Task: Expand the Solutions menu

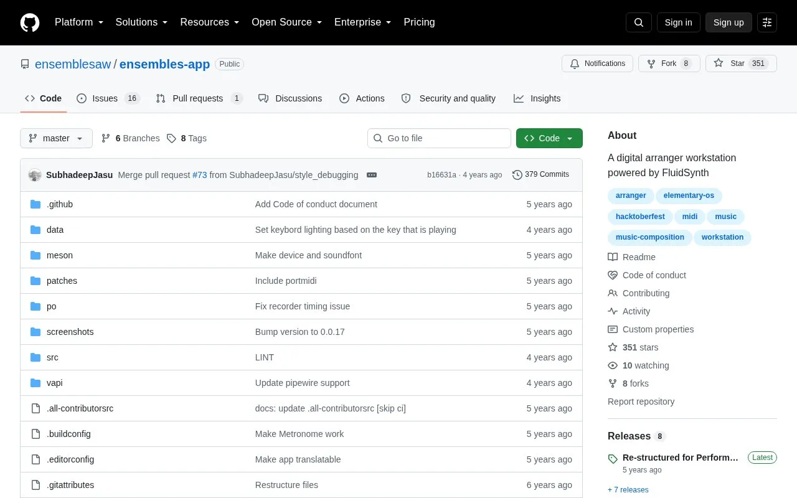Action: tap(142, 22)
